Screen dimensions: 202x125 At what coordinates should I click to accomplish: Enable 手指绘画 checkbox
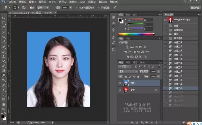tap(99, 8)
